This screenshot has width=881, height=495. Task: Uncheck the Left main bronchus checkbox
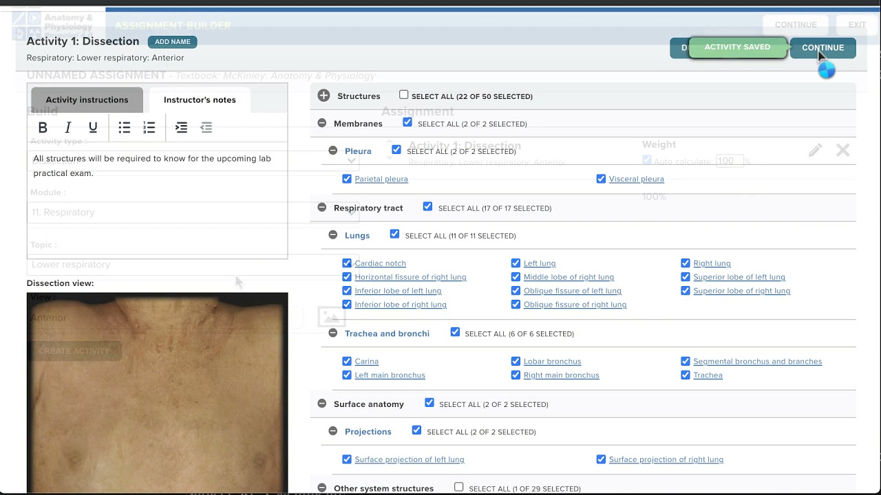347,375
